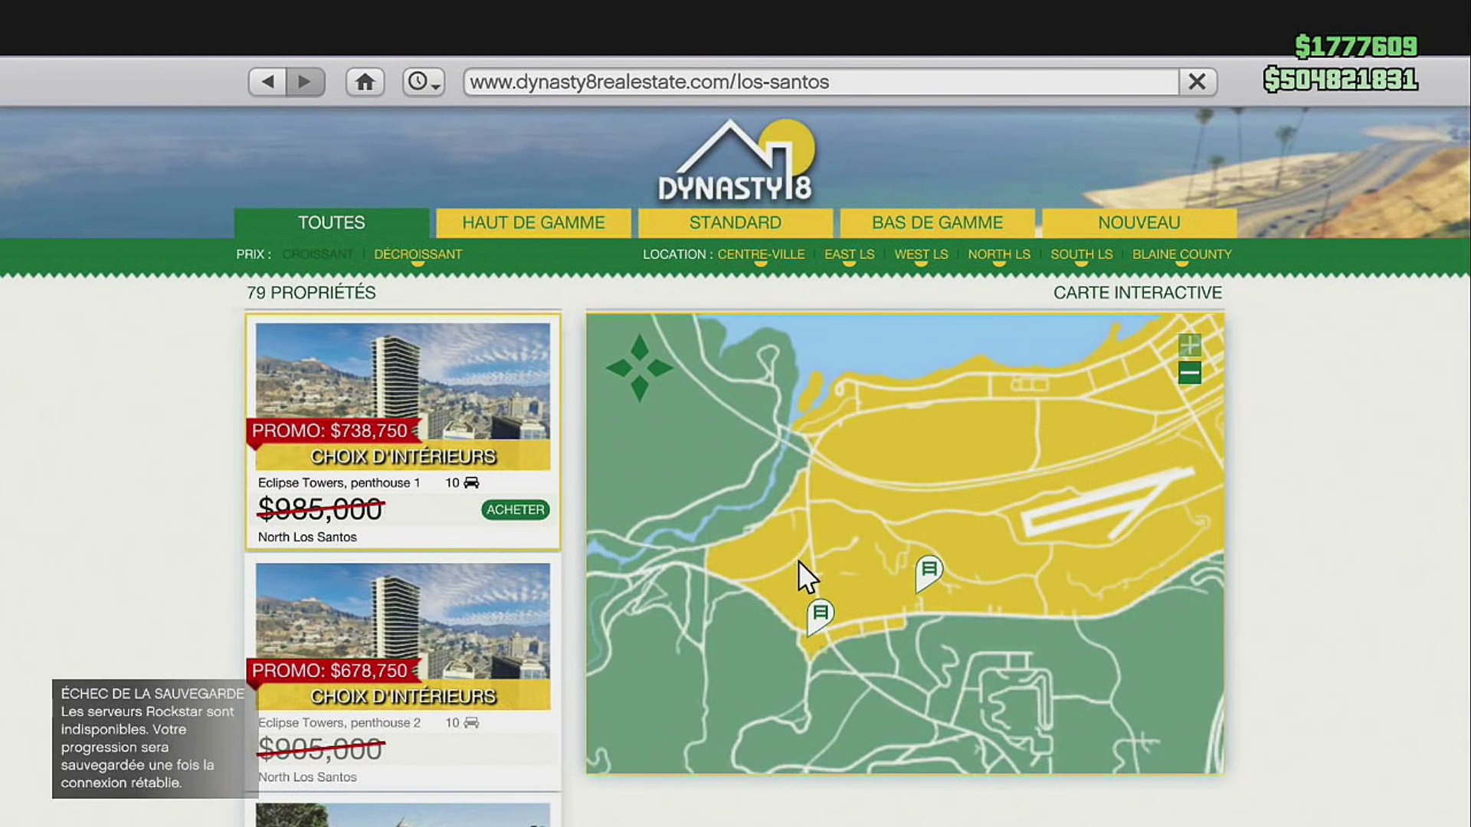Select the right property marker on map

tap(929, 571)
